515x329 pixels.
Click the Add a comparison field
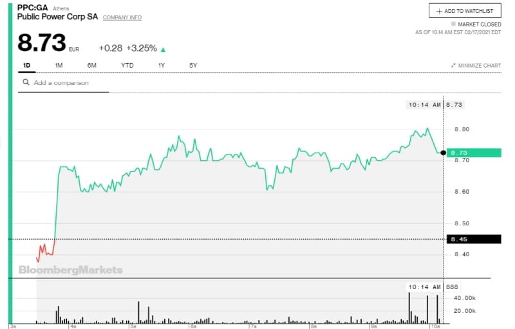click(63, 83)
